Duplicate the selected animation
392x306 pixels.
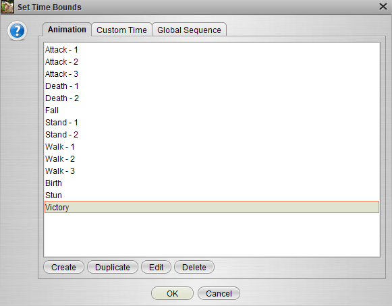[113, 267]
